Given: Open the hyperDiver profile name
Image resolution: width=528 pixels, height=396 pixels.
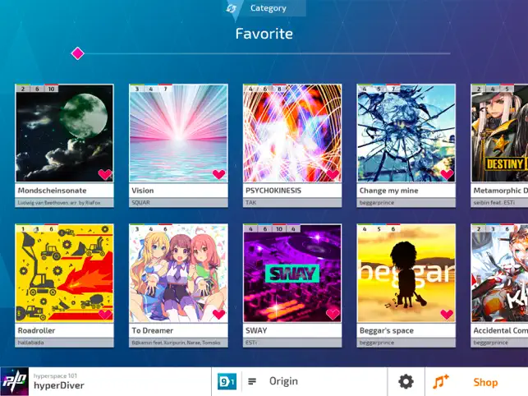Looking at the screenshot, I should point(59,385).
